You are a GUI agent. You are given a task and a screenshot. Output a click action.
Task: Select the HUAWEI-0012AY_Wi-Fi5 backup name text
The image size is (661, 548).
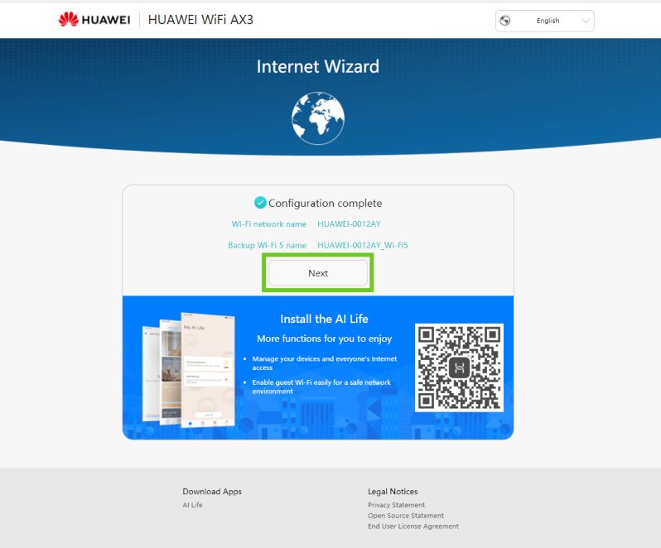point(363,246)
